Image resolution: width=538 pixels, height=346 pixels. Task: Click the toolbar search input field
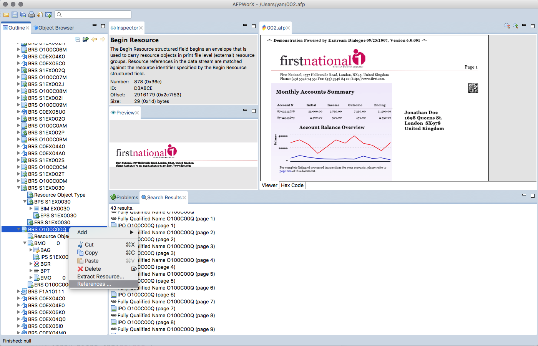pos(96,15)
